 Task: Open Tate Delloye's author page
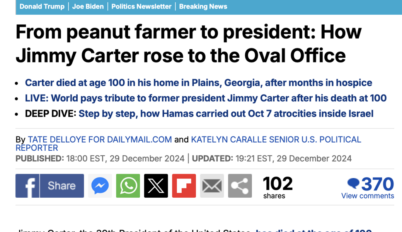(100, 139)
